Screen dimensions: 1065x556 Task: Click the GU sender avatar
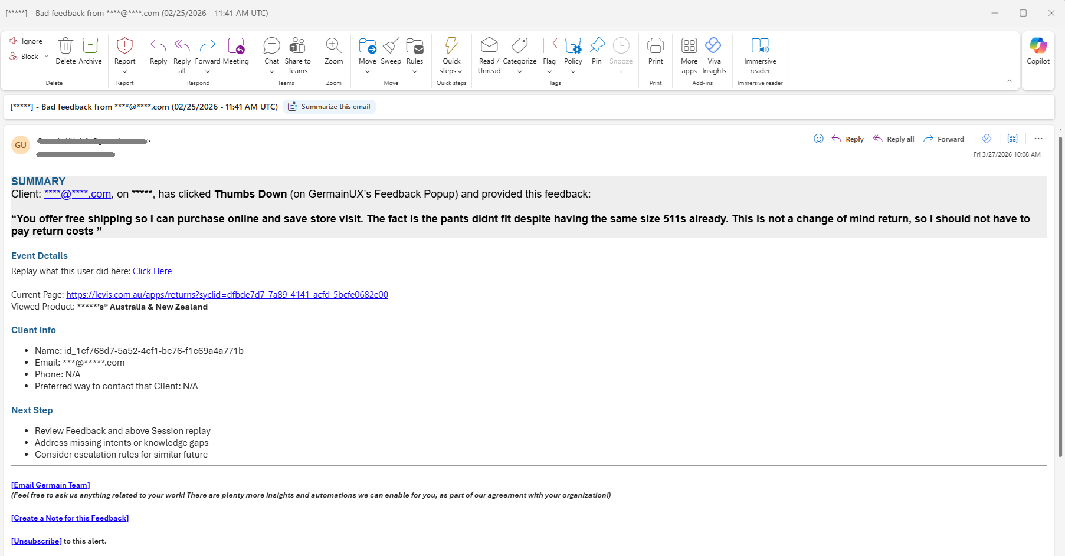pyautogui.click(x=21, y=145)
